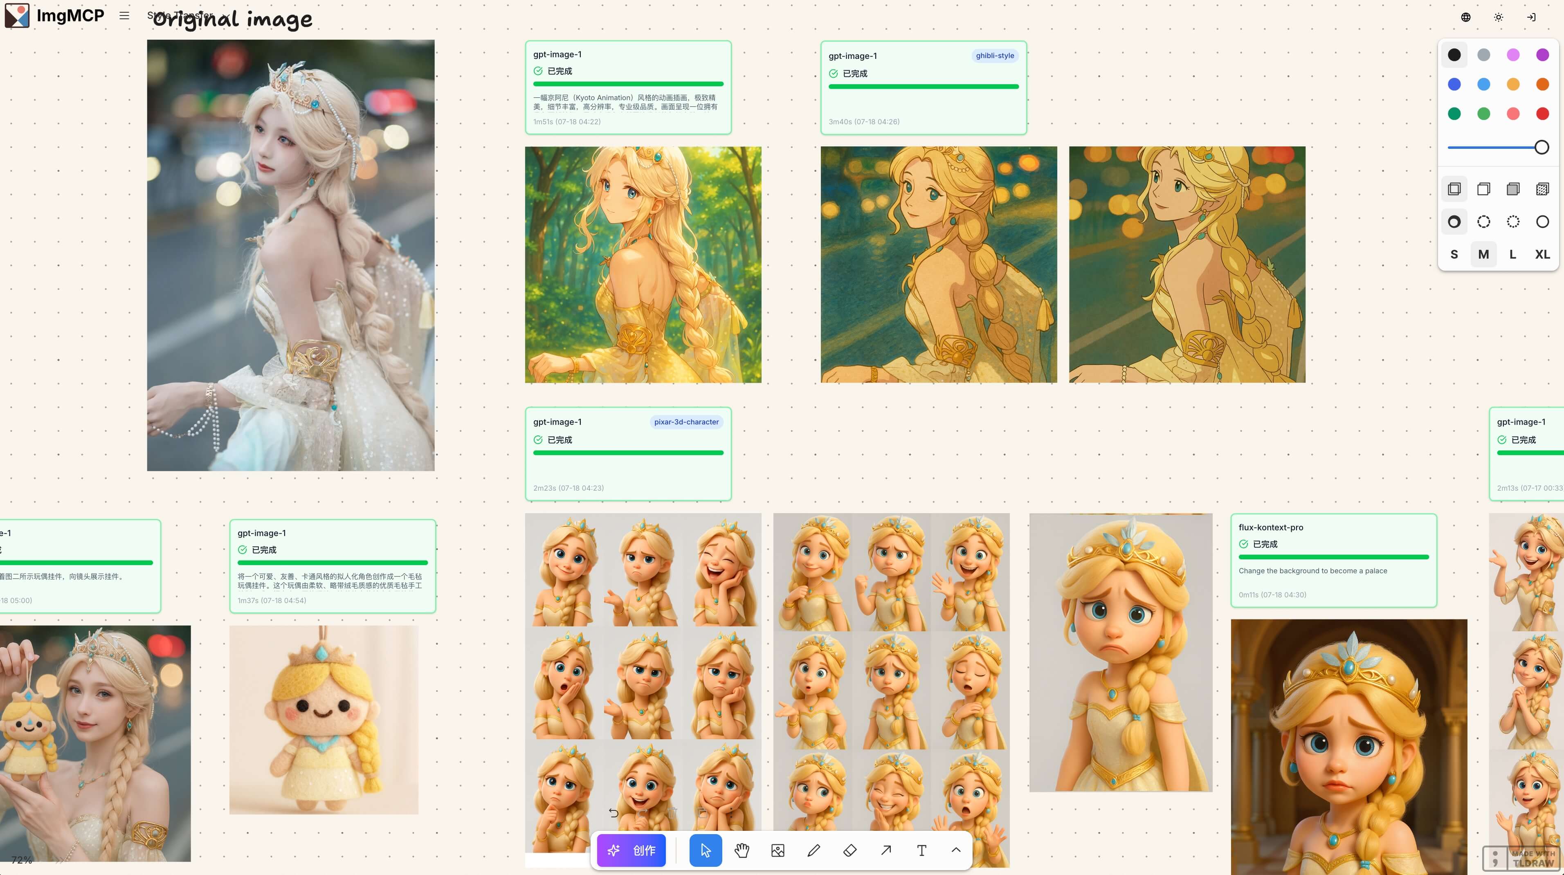Choose the pattern fill style icon
1564x875 pixels.
coord(1542,189)
